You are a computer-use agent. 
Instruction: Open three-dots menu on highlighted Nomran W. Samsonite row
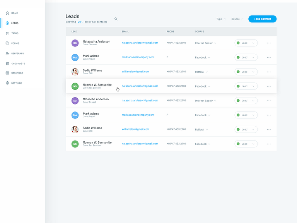[x=269, y=86]
